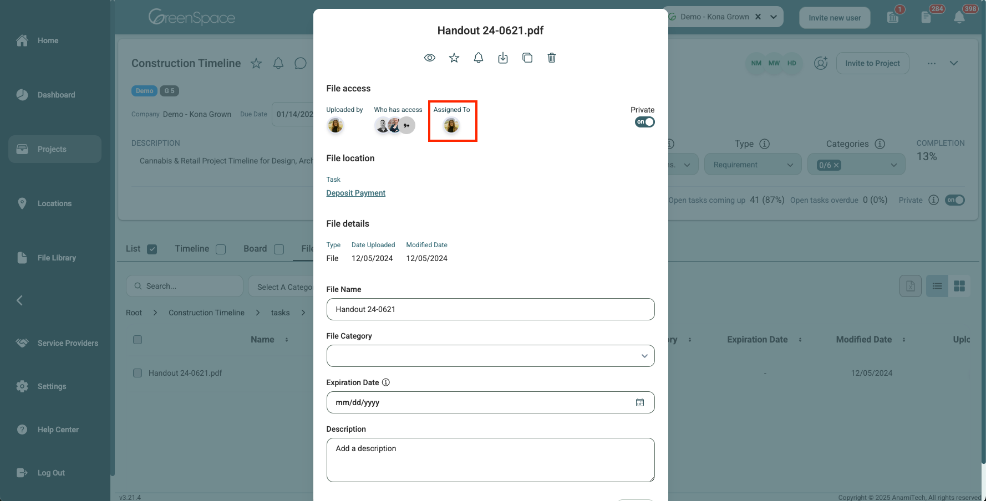Click the file Search field

coord(185,286)
